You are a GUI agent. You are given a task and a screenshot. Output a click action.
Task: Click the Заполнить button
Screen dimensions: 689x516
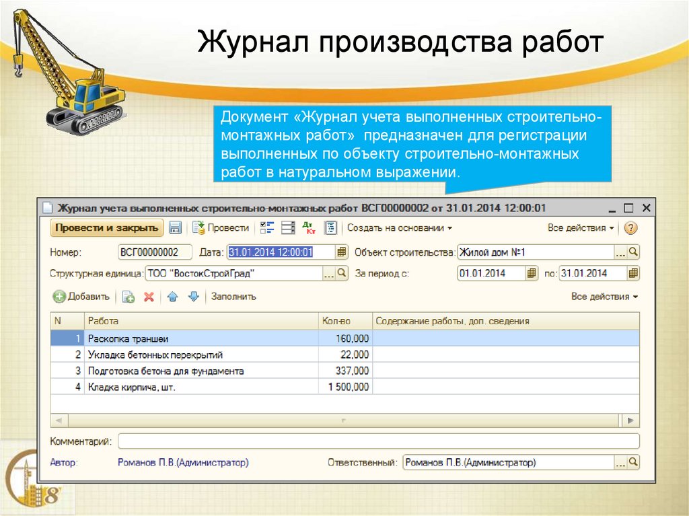tap(233, 297)
